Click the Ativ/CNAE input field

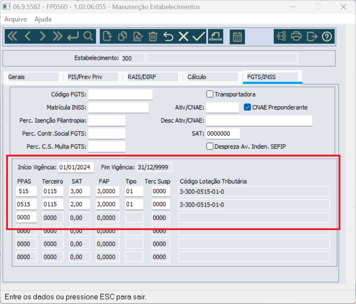click(x=222, y=108)
